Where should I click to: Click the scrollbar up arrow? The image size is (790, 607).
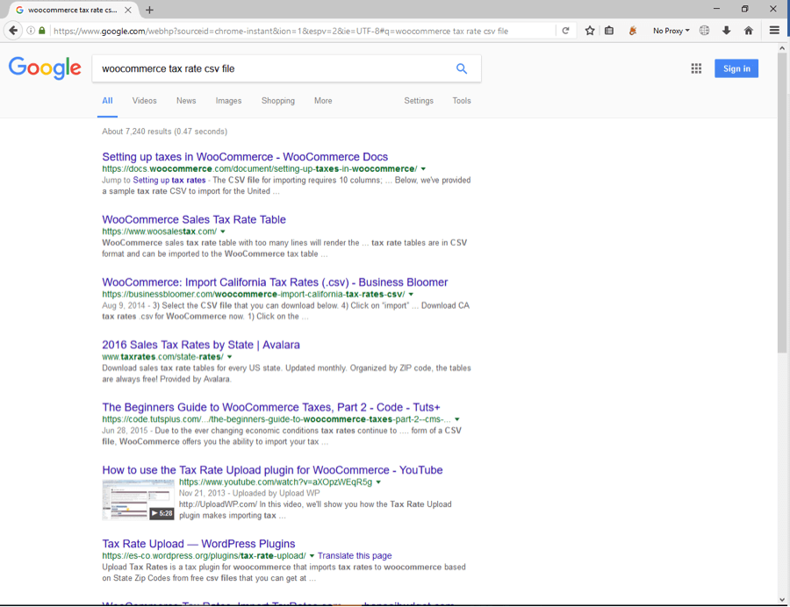click(782, 48)
